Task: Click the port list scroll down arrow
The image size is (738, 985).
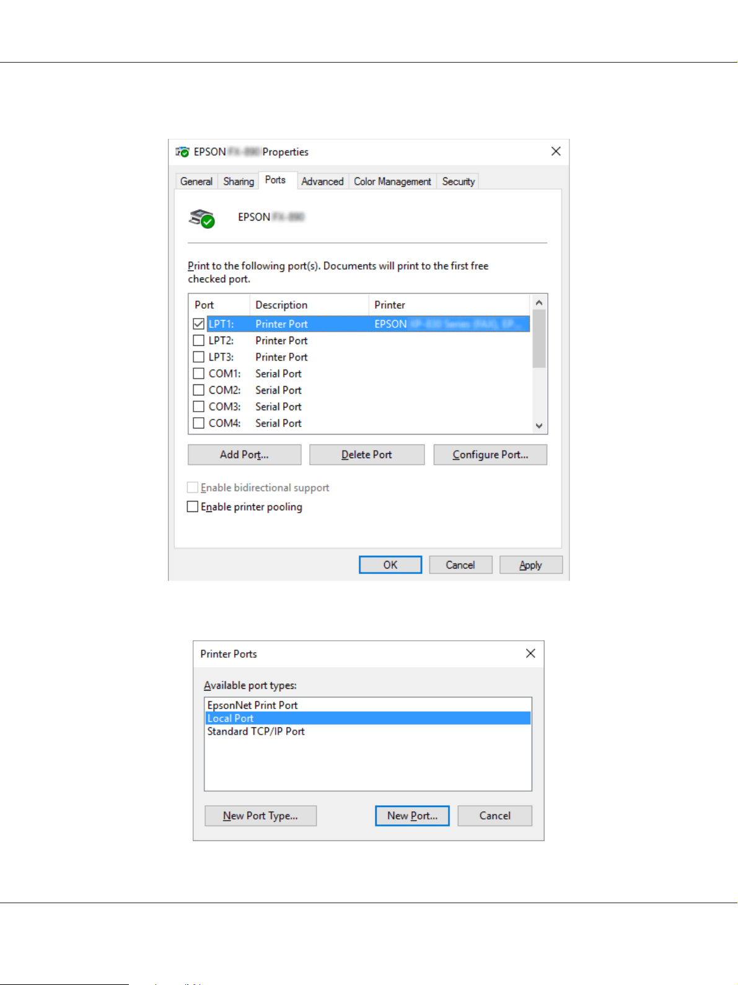Action: 539,425
